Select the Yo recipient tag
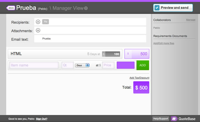Viewport: 200px width, 122px height. coord(45,22)
